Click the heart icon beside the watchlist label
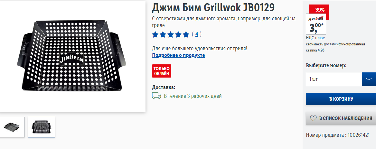The image size is (376, 149). point(314,118)
